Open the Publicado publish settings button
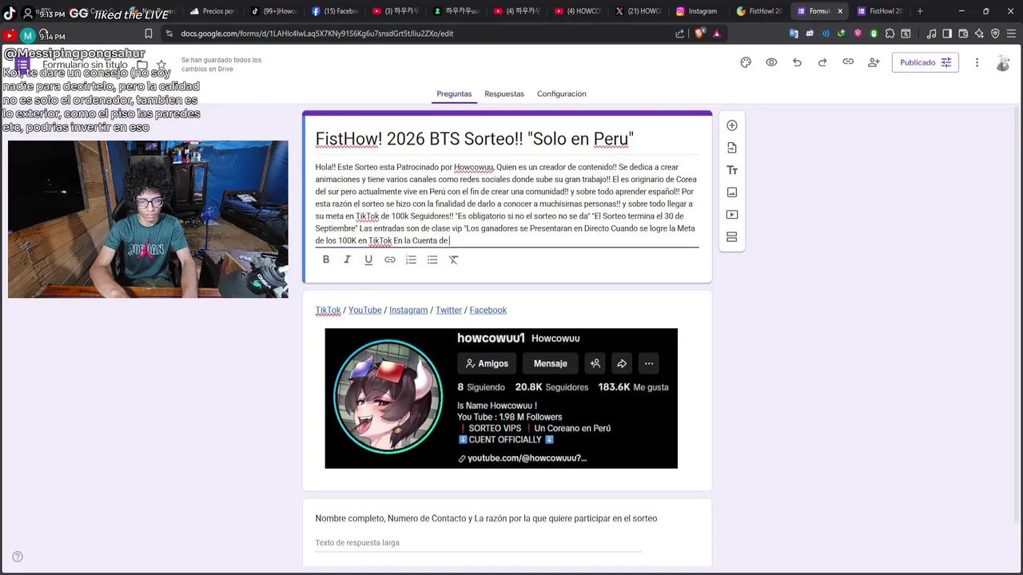The image size is (1023, 575). (925, 62)
